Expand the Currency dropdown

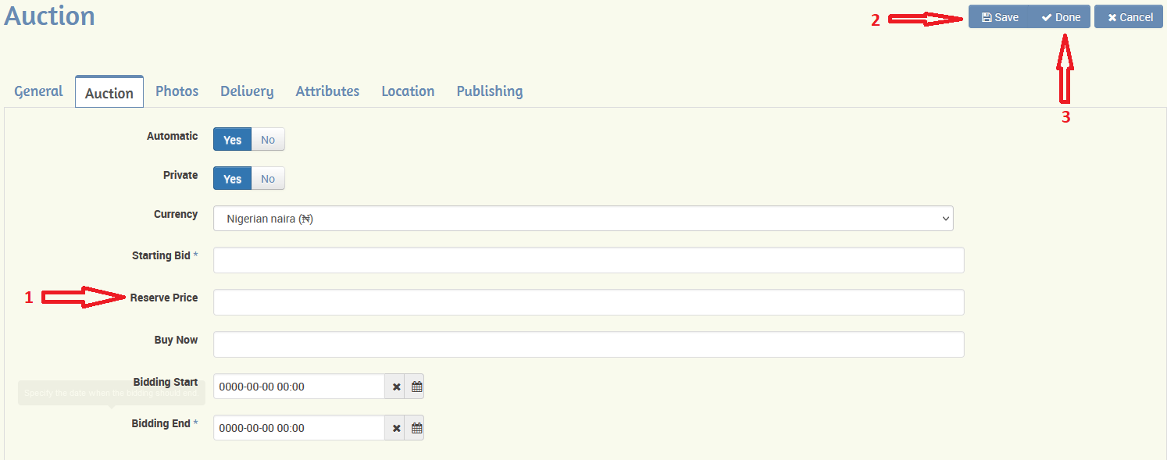click(583, 219)
